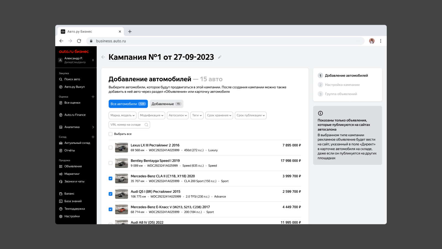Add new item in Оценка section
The image size is (442, 249).
tap(93, 97)
